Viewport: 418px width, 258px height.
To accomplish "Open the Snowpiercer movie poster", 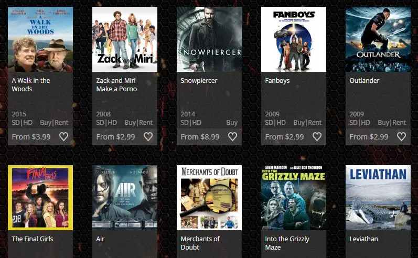I will [x=209, y=39].
